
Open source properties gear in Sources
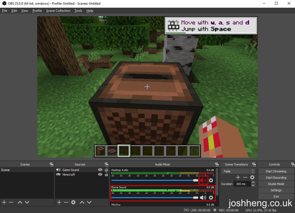(73, 202)
